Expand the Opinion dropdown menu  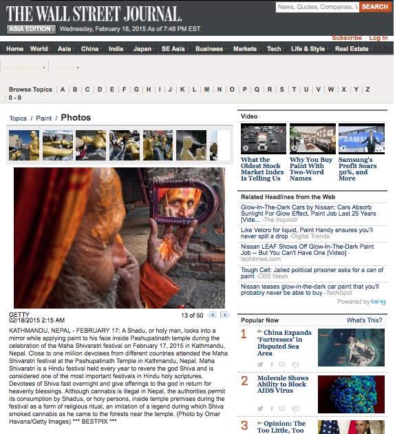pyautogui.click(x=65, y=68)
